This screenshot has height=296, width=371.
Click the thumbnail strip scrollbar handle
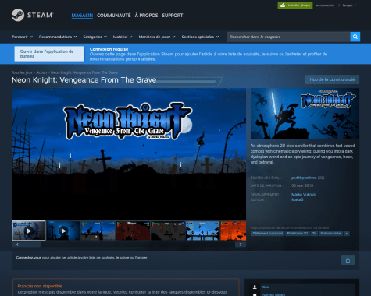32,245
